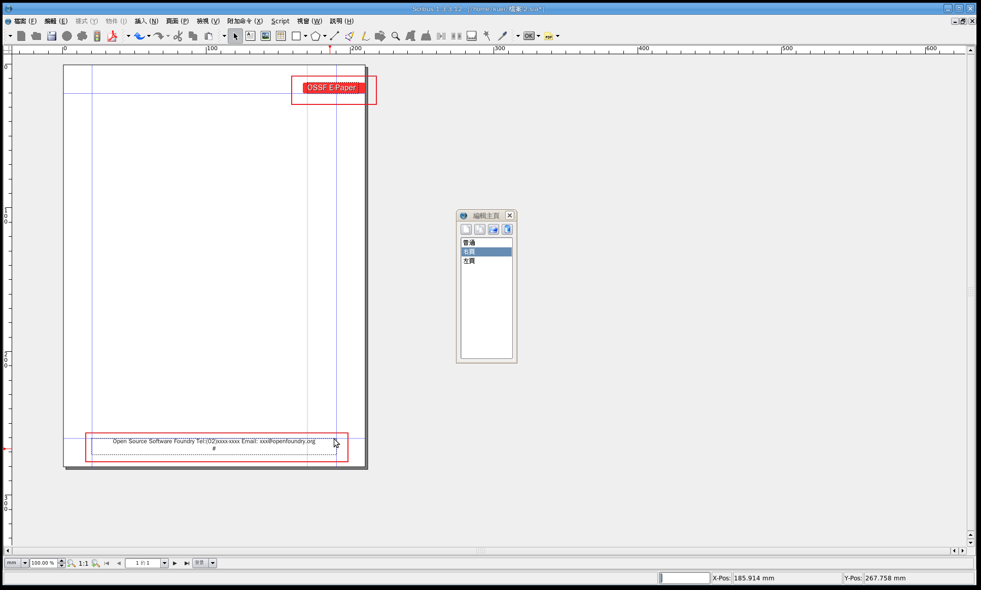Create a new master page in the panel
Viewport: 981px width, 590px height.
pos(466,230)
